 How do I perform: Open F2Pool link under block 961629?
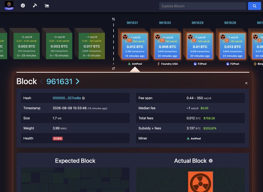(x=200, y=64)
